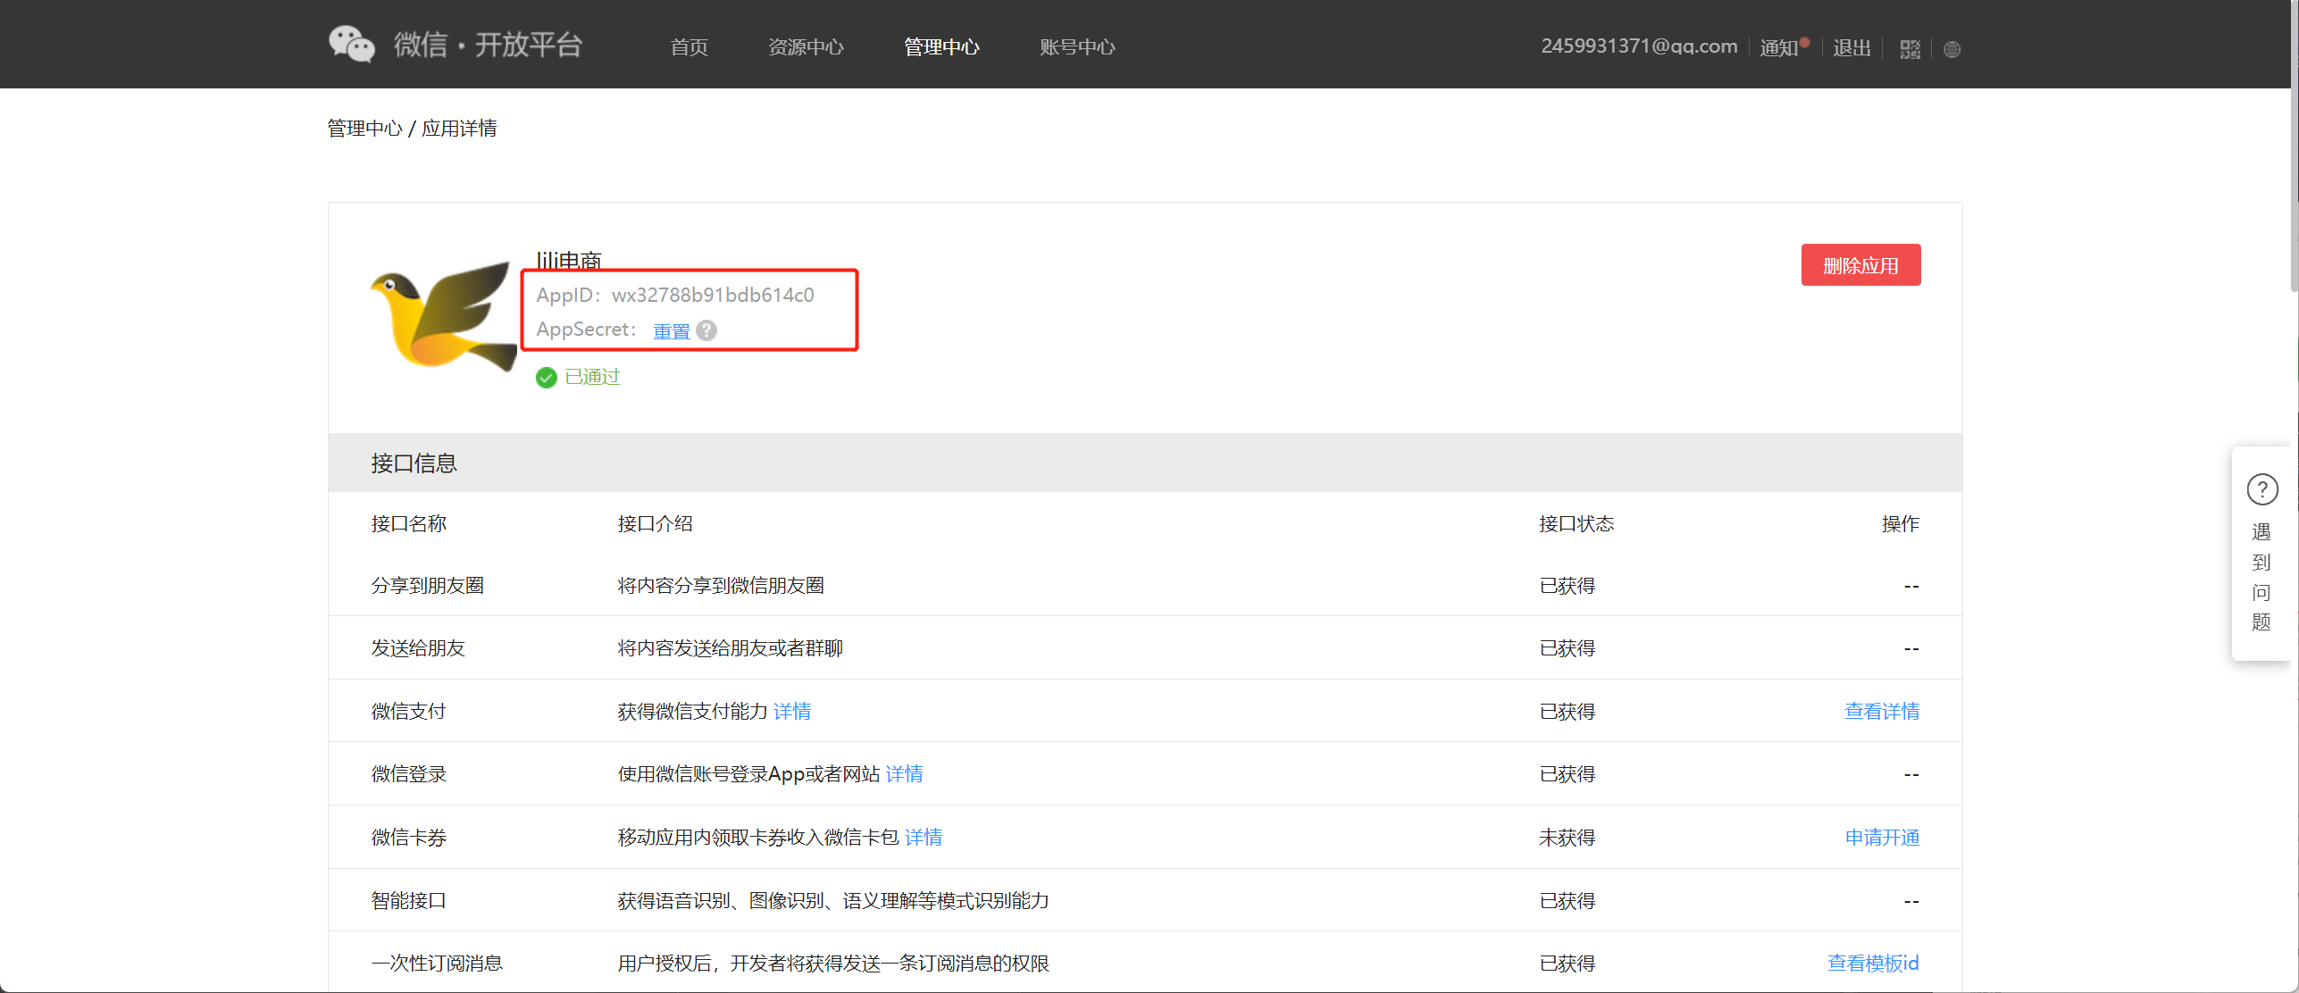This screenshot has height=993, width=2299.
Task: Click the 应用详情 breadcrumb text
Action: click(459, 129)
